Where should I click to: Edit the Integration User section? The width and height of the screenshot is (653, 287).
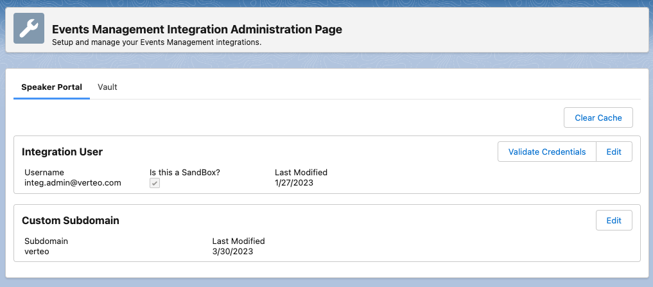614,152
